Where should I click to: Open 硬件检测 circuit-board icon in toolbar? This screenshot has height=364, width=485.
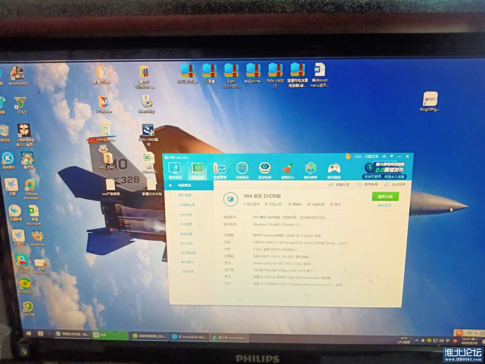pyautogui.click(x=197, y=170)
